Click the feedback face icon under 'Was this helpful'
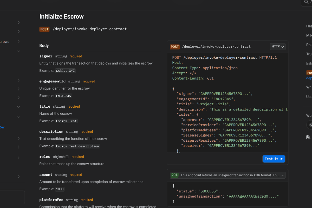The image size is (312, 208). tap(310, 125)
